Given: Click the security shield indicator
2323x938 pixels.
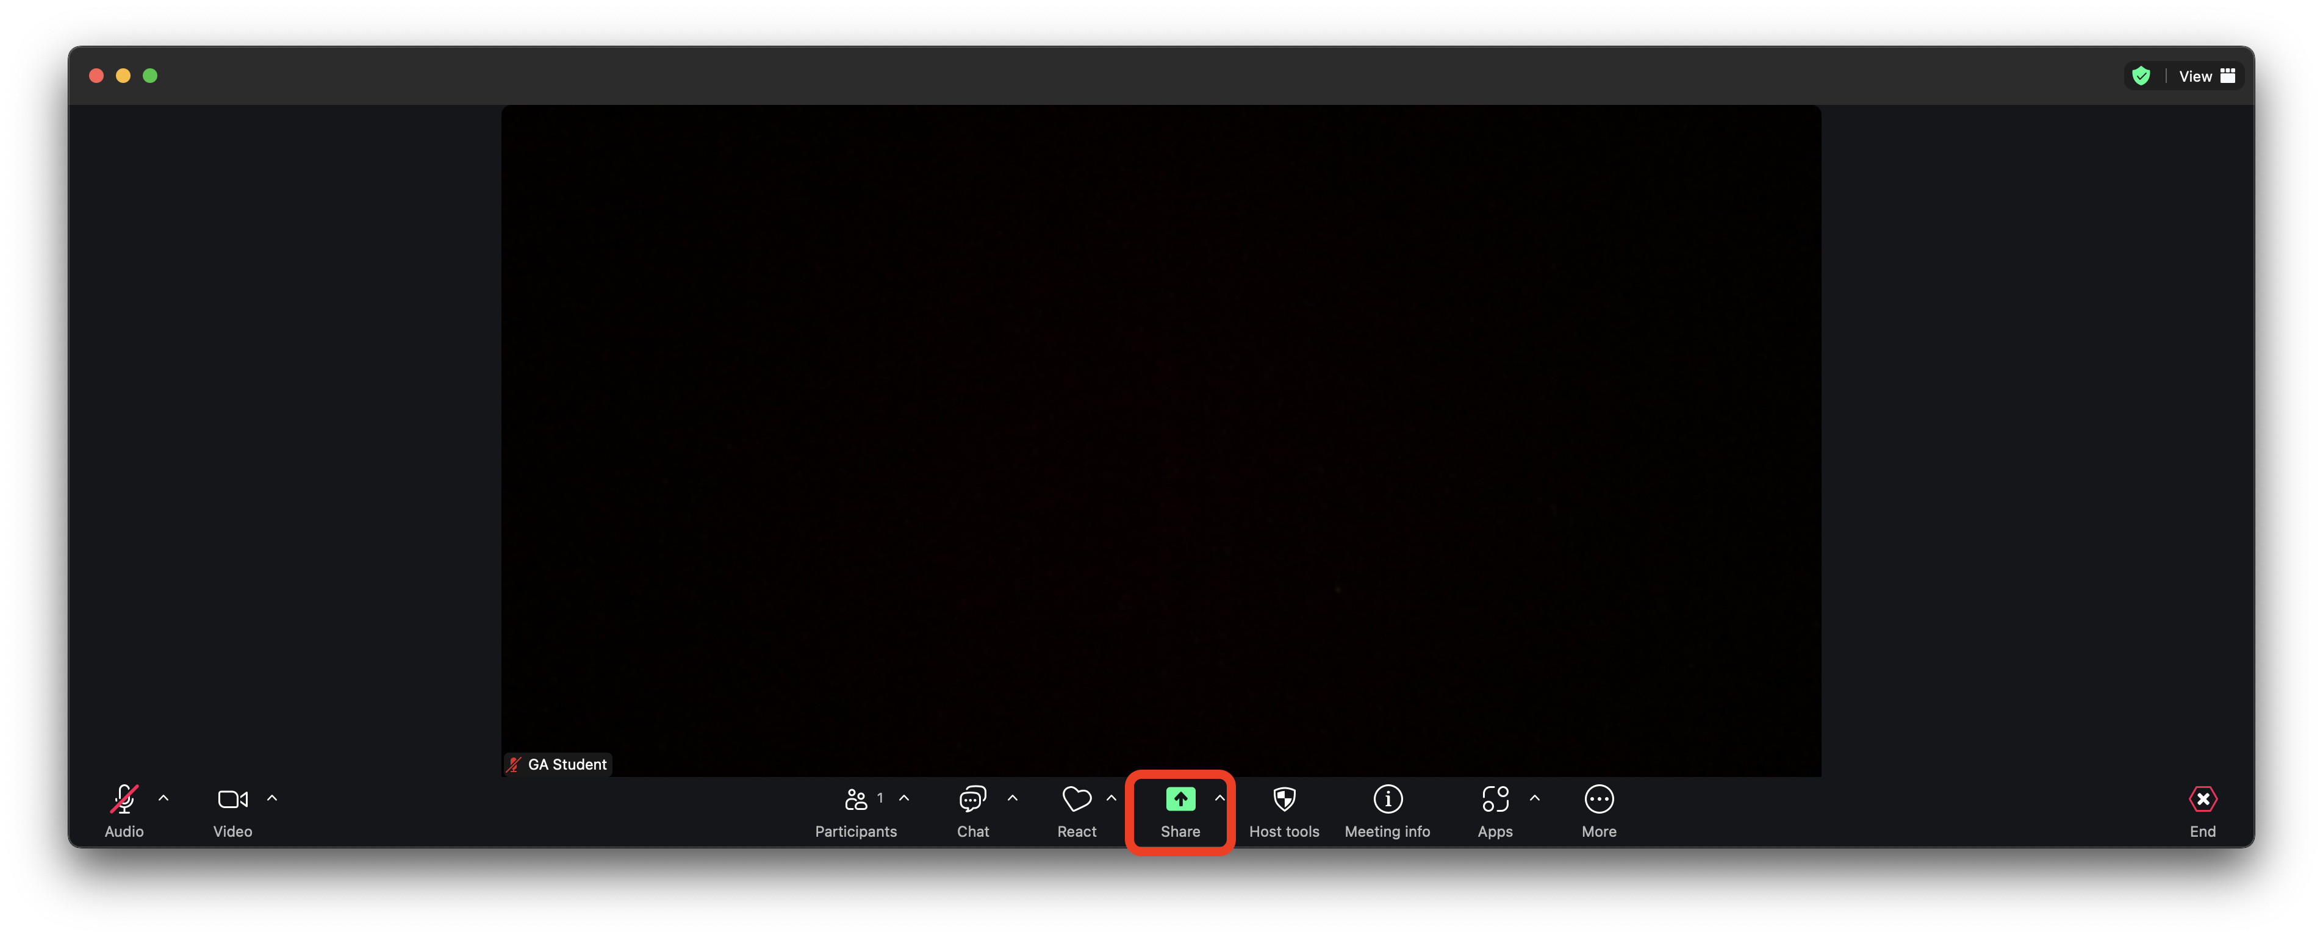Looking at the screenshot, I should point(2142,76).
